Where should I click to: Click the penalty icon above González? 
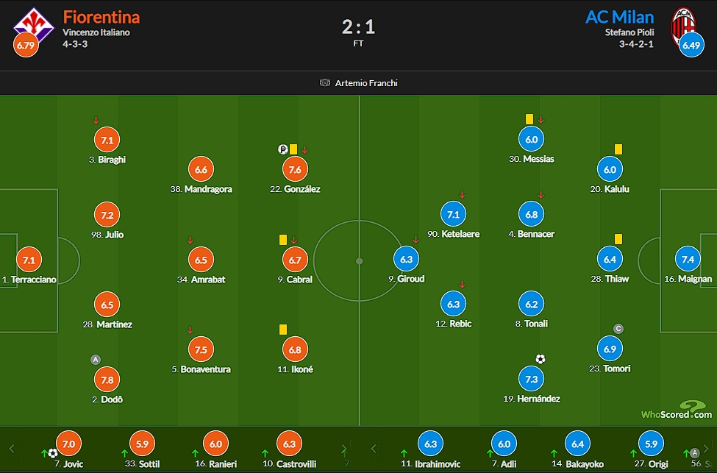coord(282,149)
